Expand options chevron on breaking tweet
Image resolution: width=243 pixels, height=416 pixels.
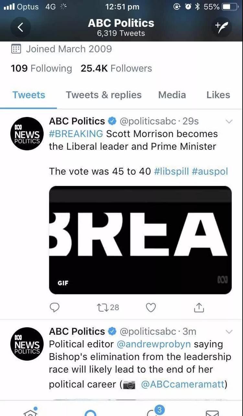(229, 122)
